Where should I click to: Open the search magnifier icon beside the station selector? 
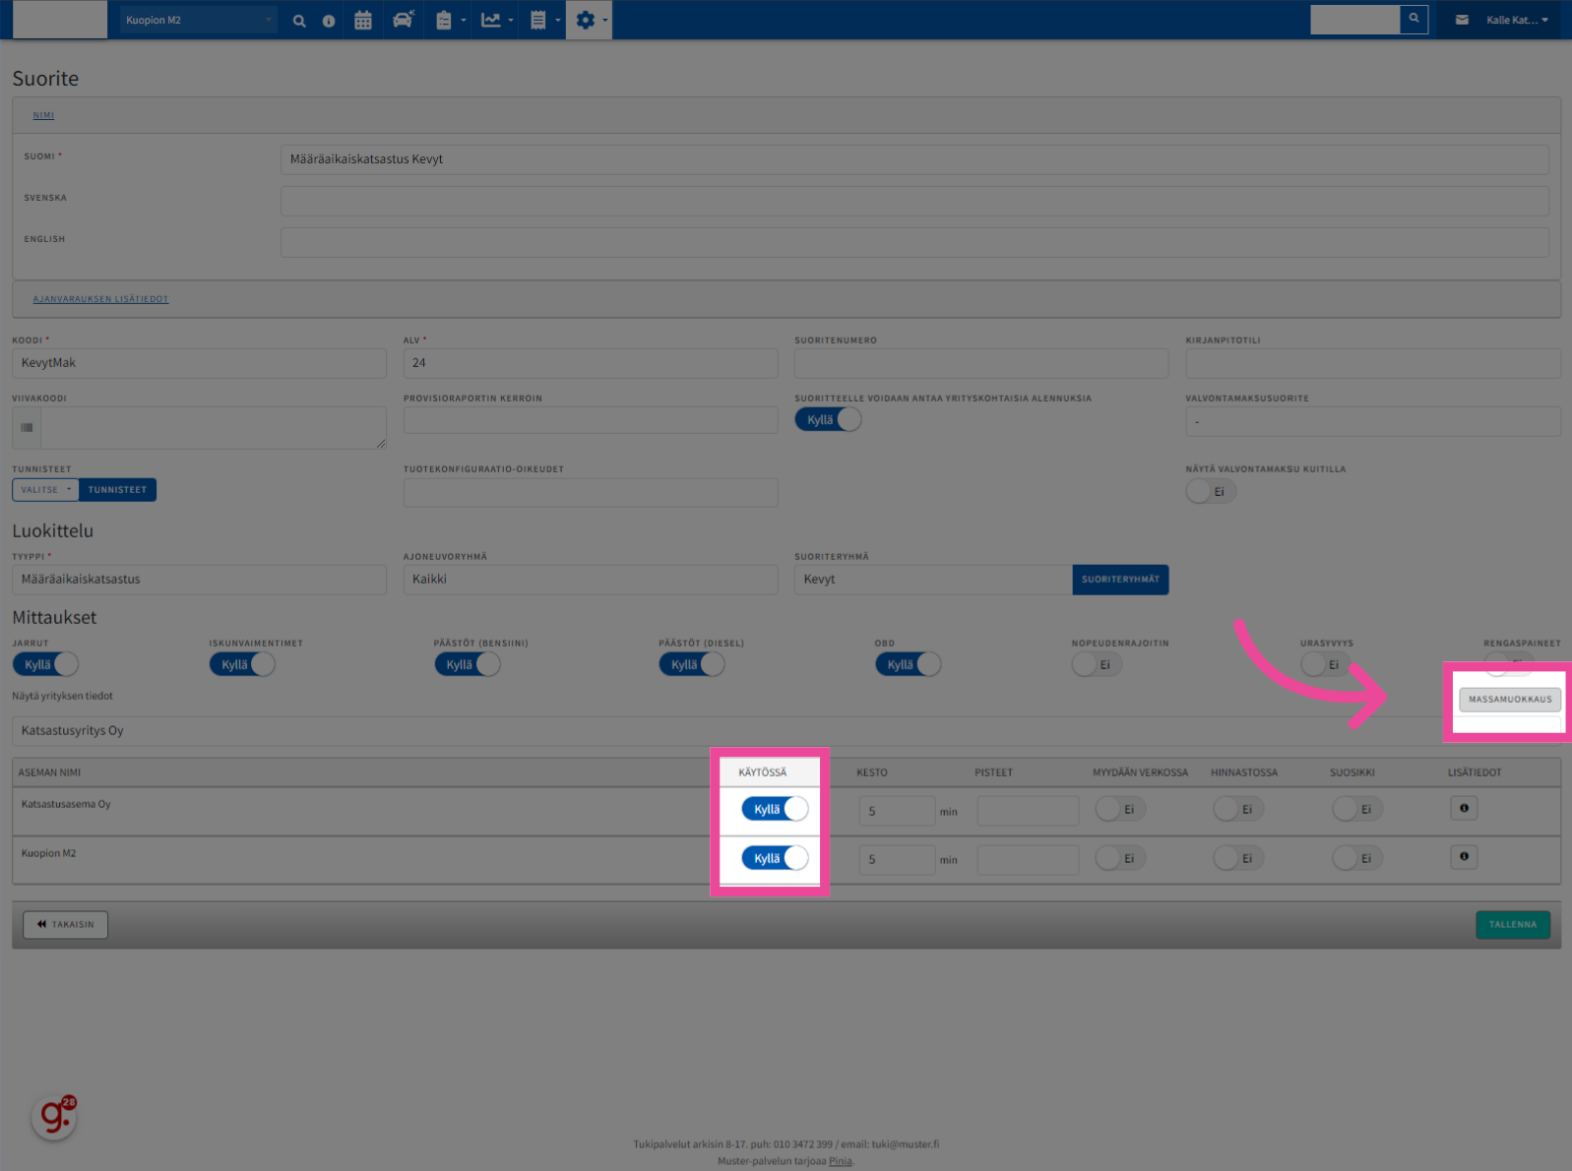coord(299,21)
